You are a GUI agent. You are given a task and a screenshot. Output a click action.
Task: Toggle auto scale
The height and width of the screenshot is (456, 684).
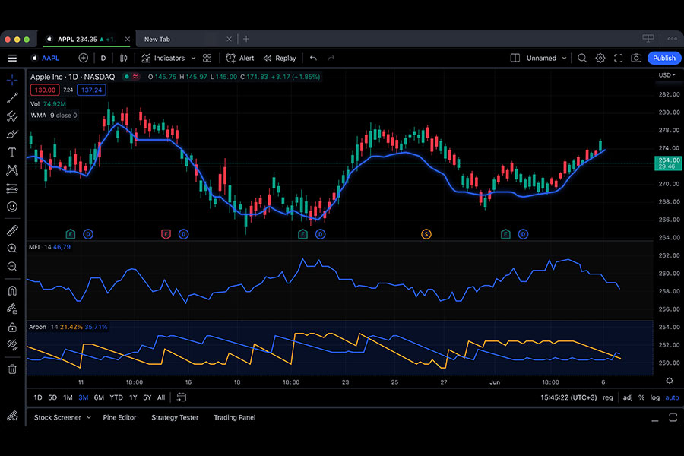tap(672, 397)
